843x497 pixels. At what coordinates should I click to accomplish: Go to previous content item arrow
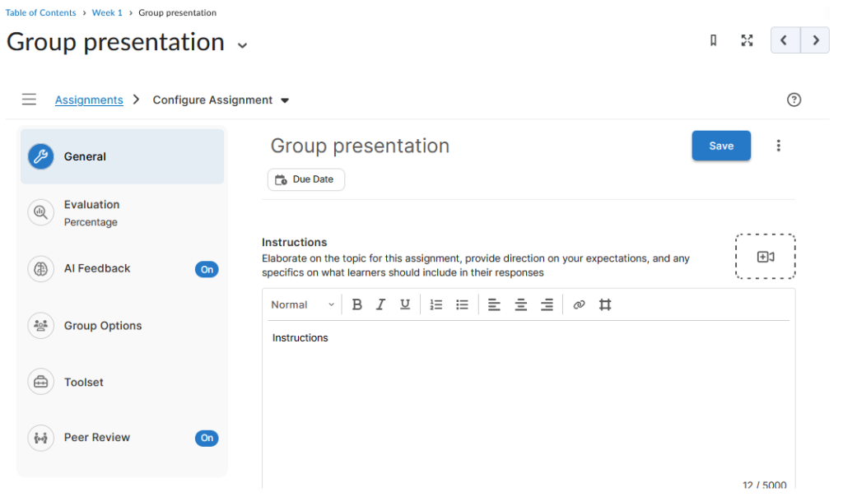[x=785, y=40]
